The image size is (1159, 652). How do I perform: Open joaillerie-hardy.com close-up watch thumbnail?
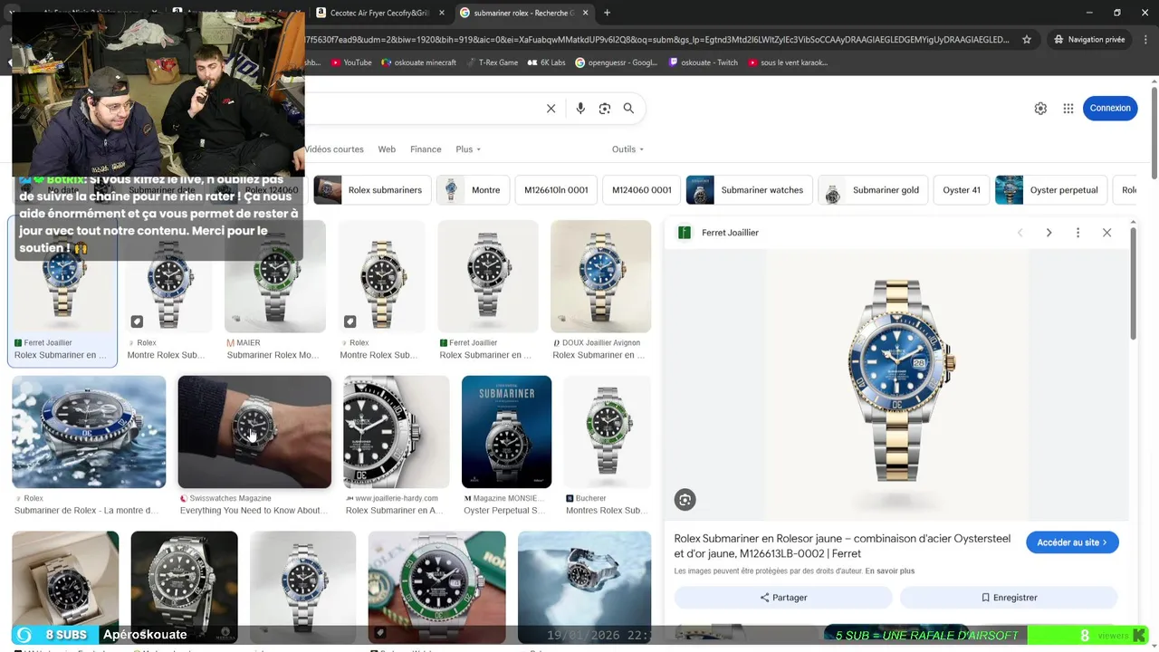[397, 432]
